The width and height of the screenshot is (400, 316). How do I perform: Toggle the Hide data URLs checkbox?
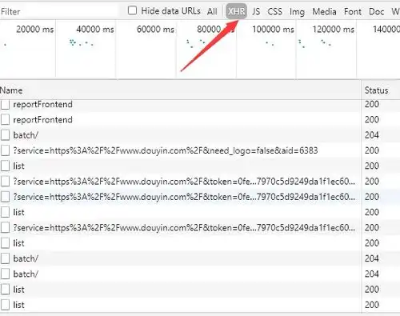coord(132,10)
